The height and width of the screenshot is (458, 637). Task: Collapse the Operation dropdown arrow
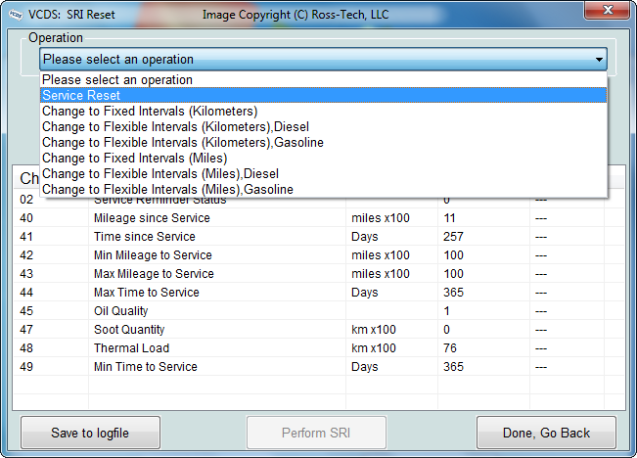tap(598, 60)
